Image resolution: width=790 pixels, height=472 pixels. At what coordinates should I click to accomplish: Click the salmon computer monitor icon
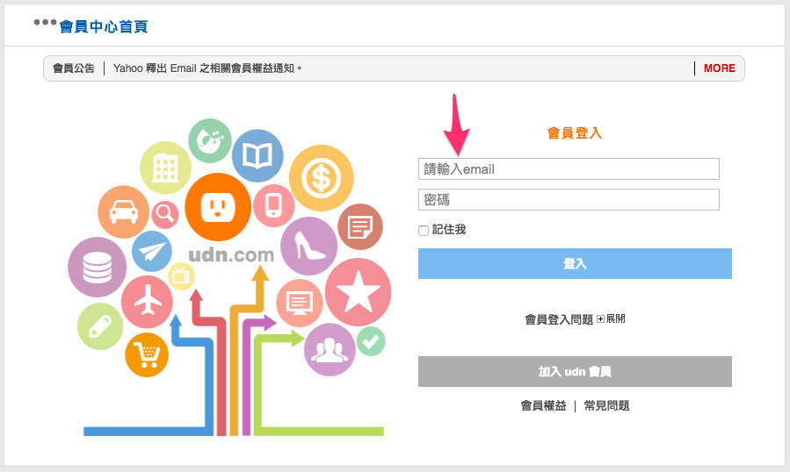click(300, 303)
